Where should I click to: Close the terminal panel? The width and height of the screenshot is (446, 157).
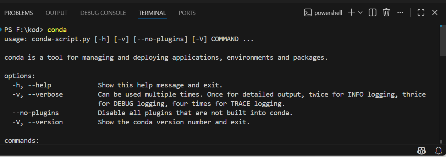[435, 13]
